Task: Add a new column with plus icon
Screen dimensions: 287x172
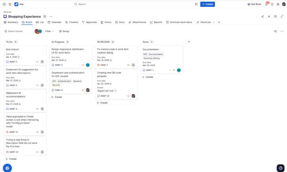Action: click(x=189, y=42)
